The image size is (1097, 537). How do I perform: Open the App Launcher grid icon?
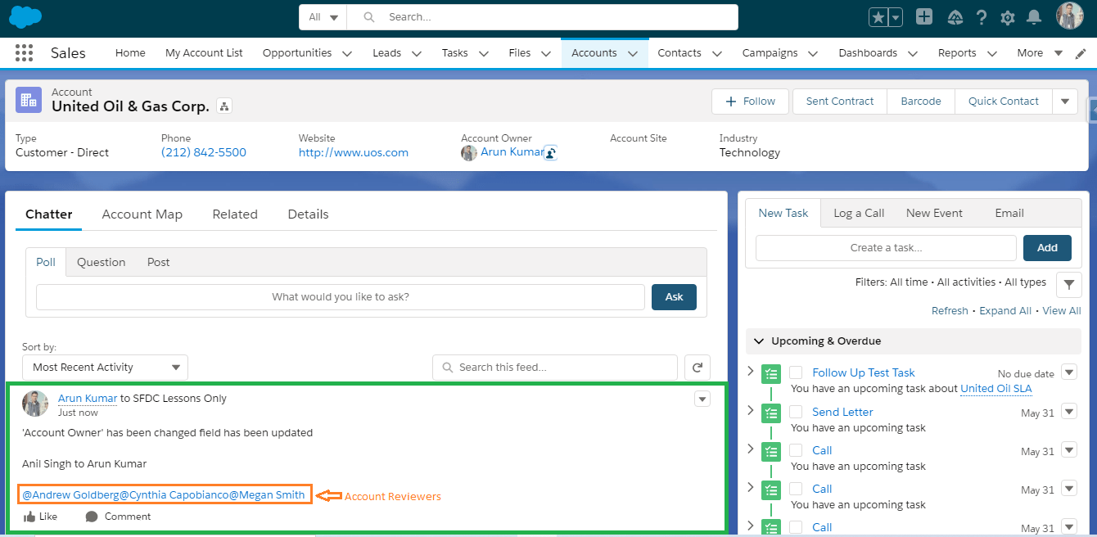[24, 52]
